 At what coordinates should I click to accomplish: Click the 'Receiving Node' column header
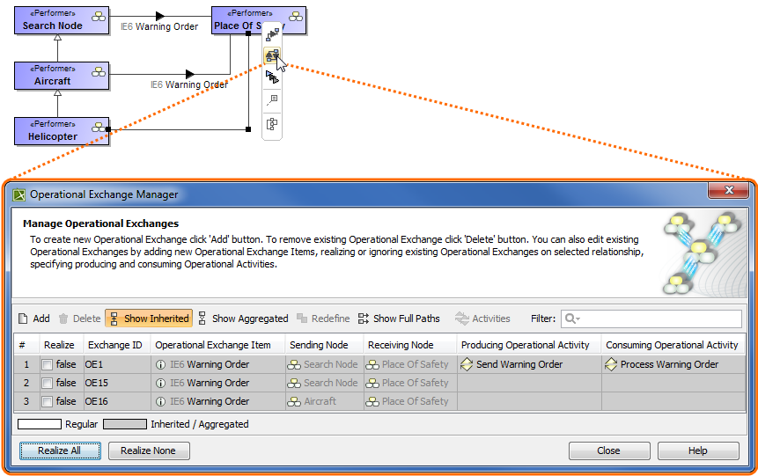tap(410, 345)
